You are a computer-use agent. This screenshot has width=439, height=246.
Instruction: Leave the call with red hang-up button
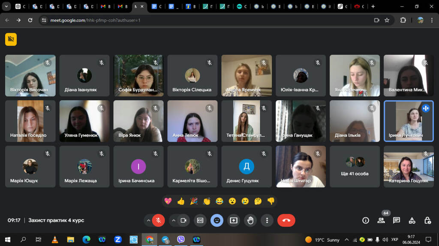[286, 220]
